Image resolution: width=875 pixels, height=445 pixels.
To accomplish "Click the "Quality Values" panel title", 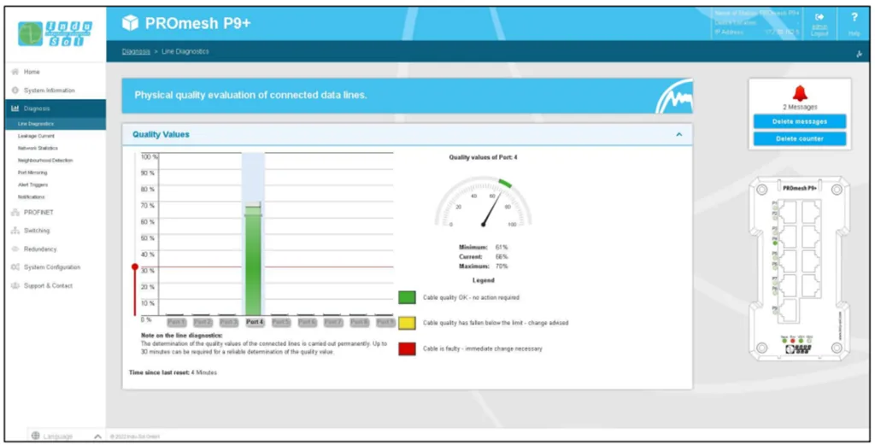I will 161,134.
